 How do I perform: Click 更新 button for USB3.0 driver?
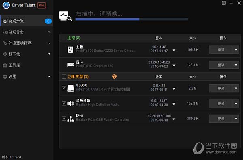(x=221, y=88)
